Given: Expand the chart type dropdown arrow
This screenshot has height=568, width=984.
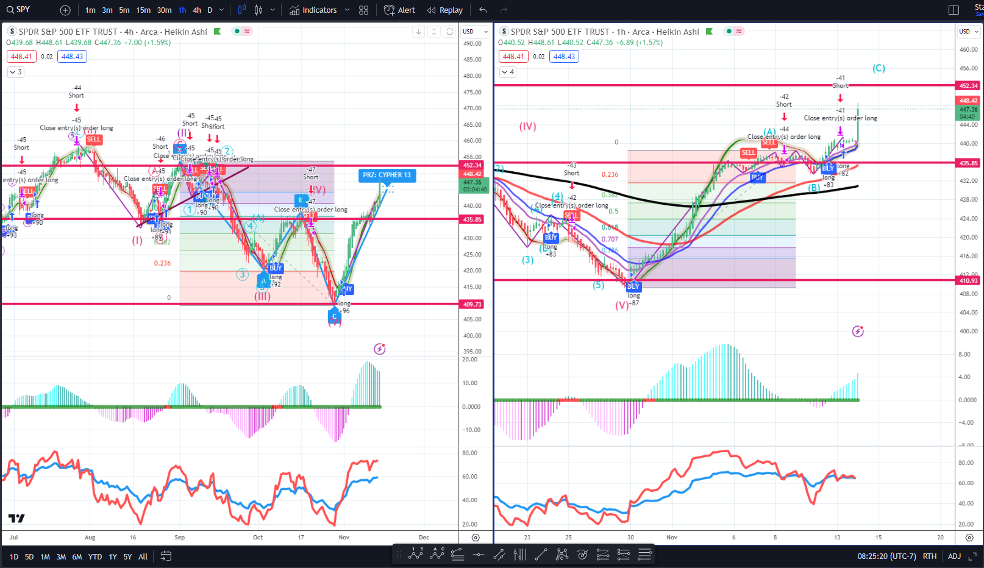Looking at the screenshot, I should (272, 10).
